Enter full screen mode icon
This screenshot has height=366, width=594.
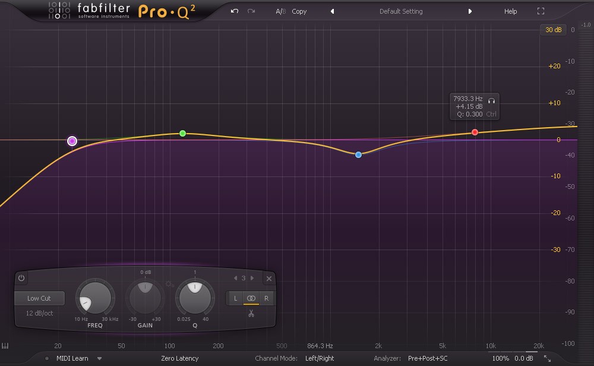tap(541, 11)
